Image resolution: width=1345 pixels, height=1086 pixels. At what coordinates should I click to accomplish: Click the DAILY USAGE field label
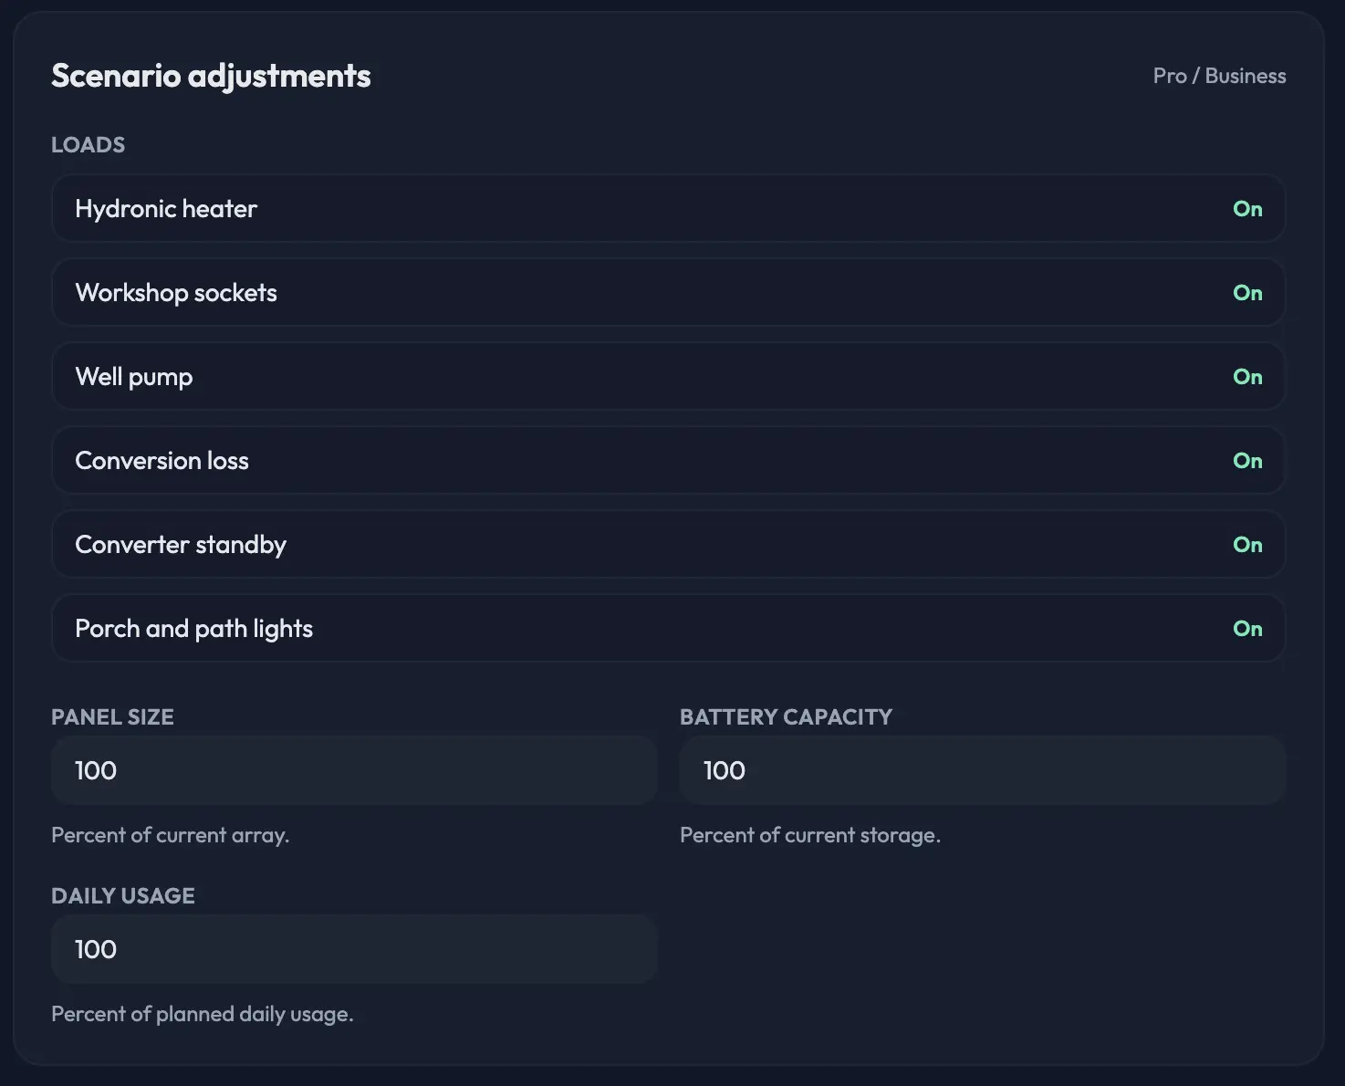point(123,896)
